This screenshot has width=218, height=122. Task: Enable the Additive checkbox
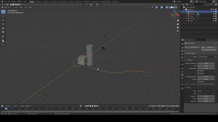(198, 71)
